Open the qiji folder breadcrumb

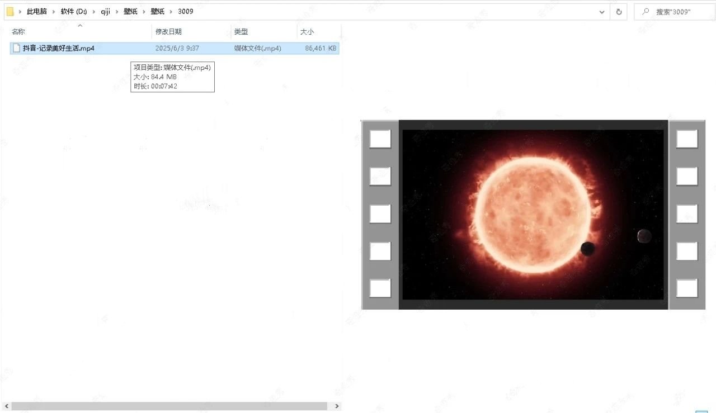(105, 11)
